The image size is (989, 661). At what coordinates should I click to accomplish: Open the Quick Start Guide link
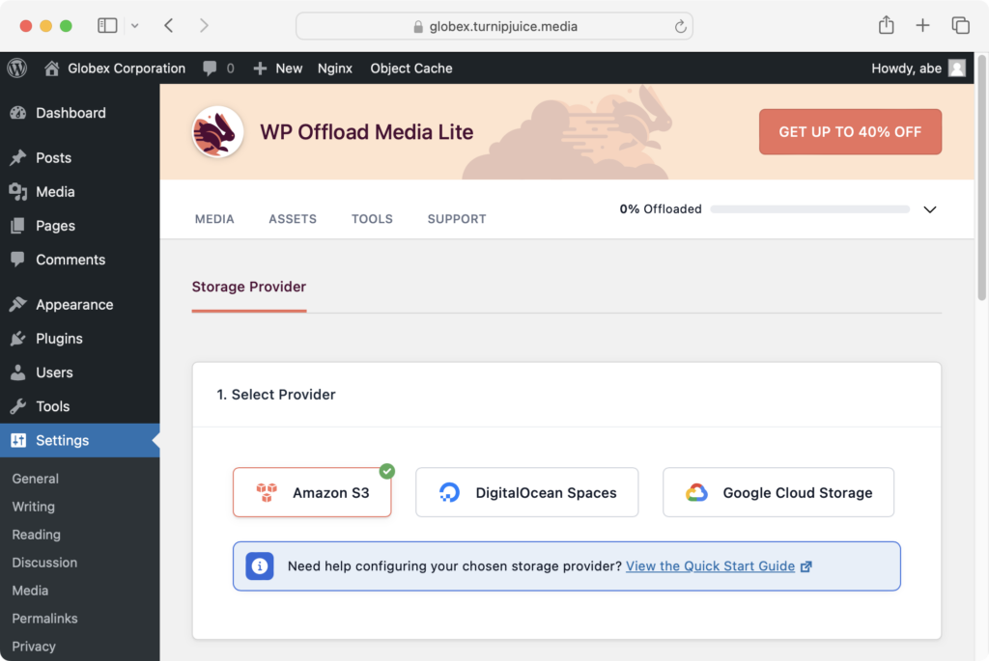(x=711, y=566)
